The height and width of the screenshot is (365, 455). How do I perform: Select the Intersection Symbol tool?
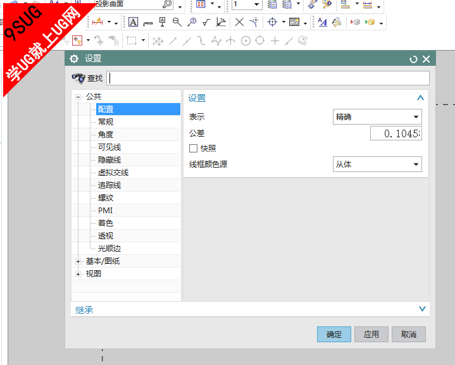click(254, 22)
